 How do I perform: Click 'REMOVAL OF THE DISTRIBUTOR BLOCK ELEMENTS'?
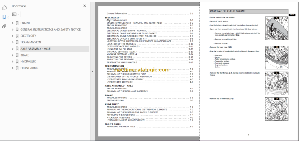coord(132,112)
